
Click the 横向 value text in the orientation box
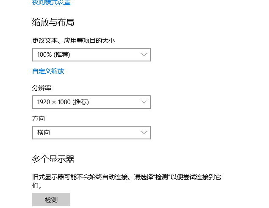coord(44,133)
